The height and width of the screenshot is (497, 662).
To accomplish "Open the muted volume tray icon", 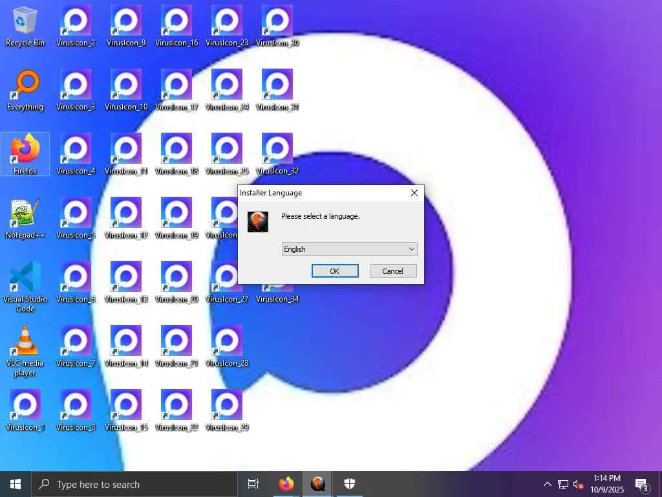I will click(578, 484).
